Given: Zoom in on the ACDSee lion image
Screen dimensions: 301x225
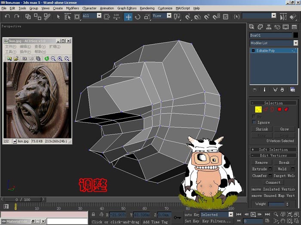Looking at the screenshot, I should pyautogui.click(x=60, y=59).
